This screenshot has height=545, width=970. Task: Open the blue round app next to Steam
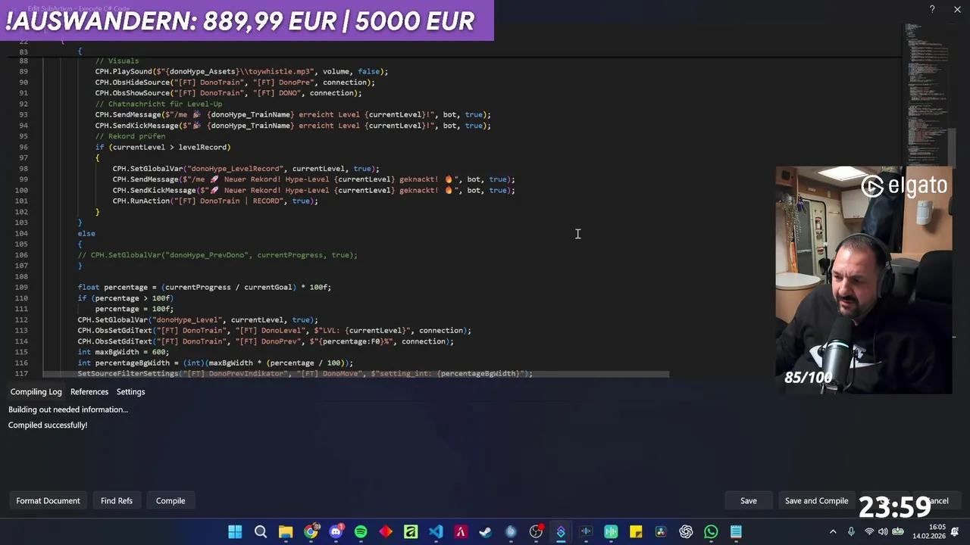(511, 531)
